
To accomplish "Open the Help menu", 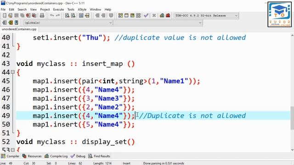I will tap(108, 9).
